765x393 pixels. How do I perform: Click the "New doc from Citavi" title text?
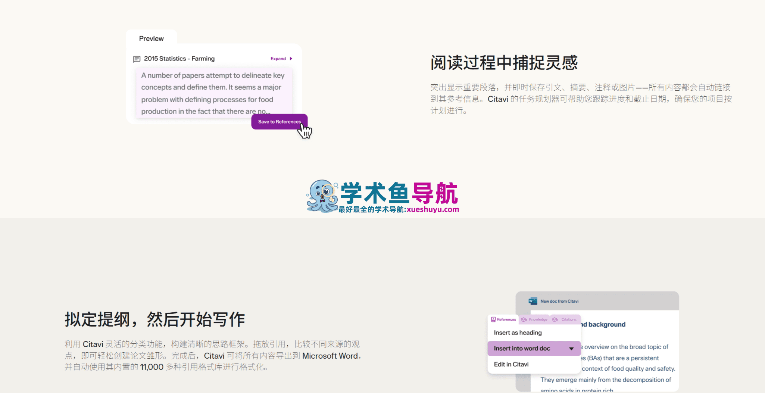[559, 301]
